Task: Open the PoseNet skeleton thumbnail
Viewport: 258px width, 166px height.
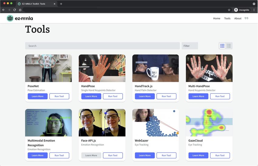Action: point(48,68)
